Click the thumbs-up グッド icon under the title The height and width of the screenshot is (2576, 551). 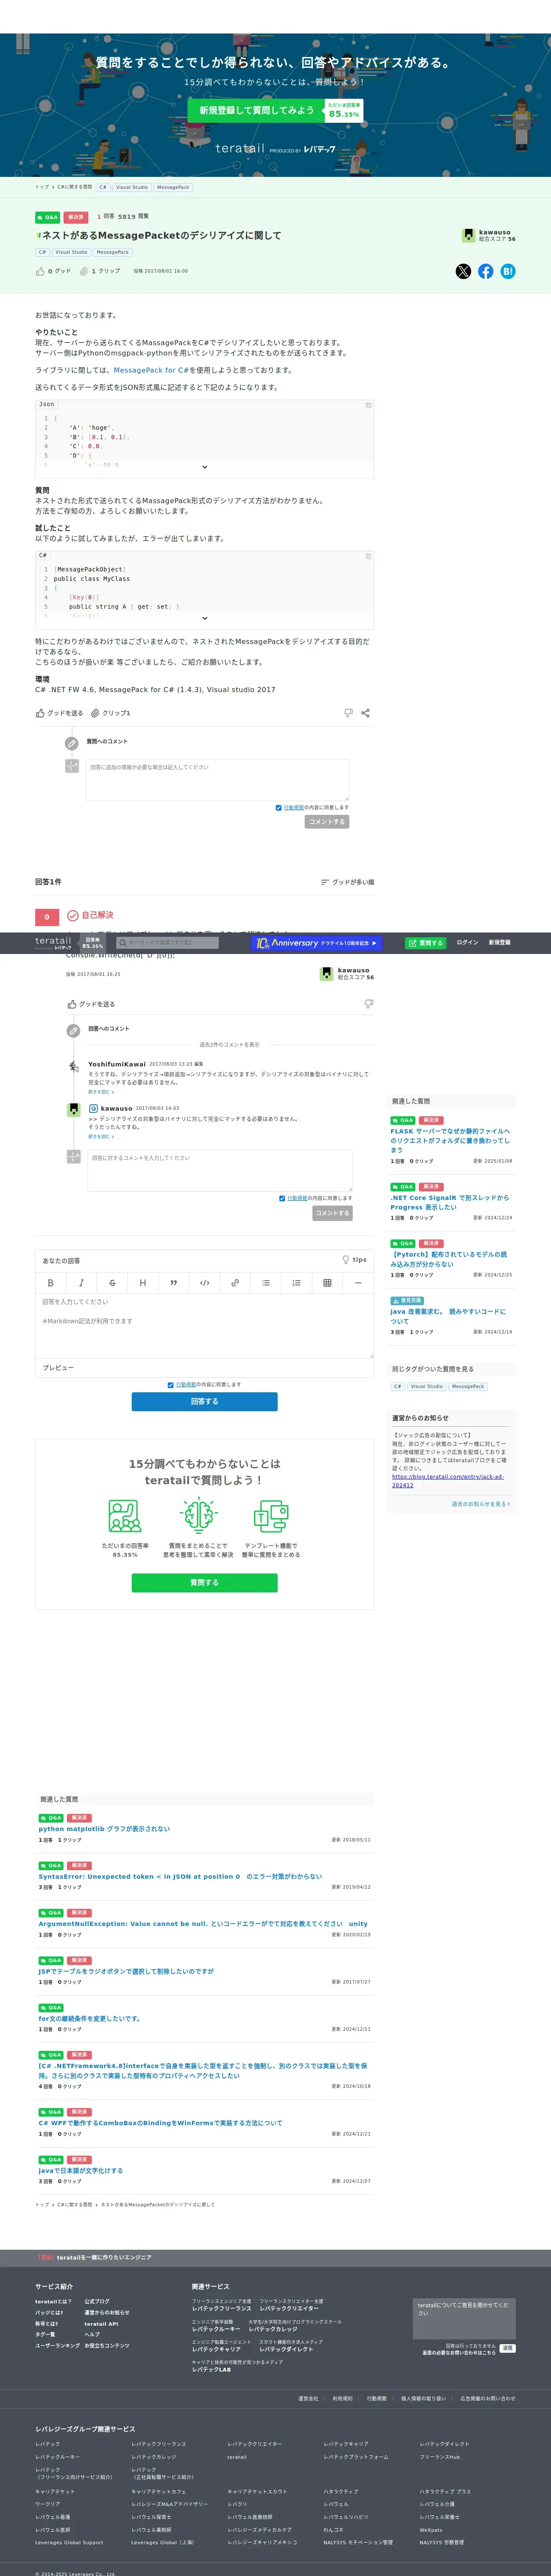[40, 271]
